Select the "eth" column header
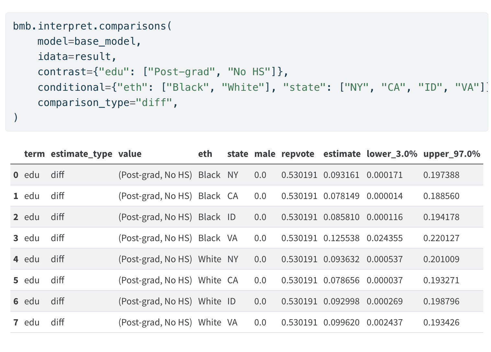Image resolution: width=491 pixels, height=352 pixels. pyautogui.click(x=205, y=154)
